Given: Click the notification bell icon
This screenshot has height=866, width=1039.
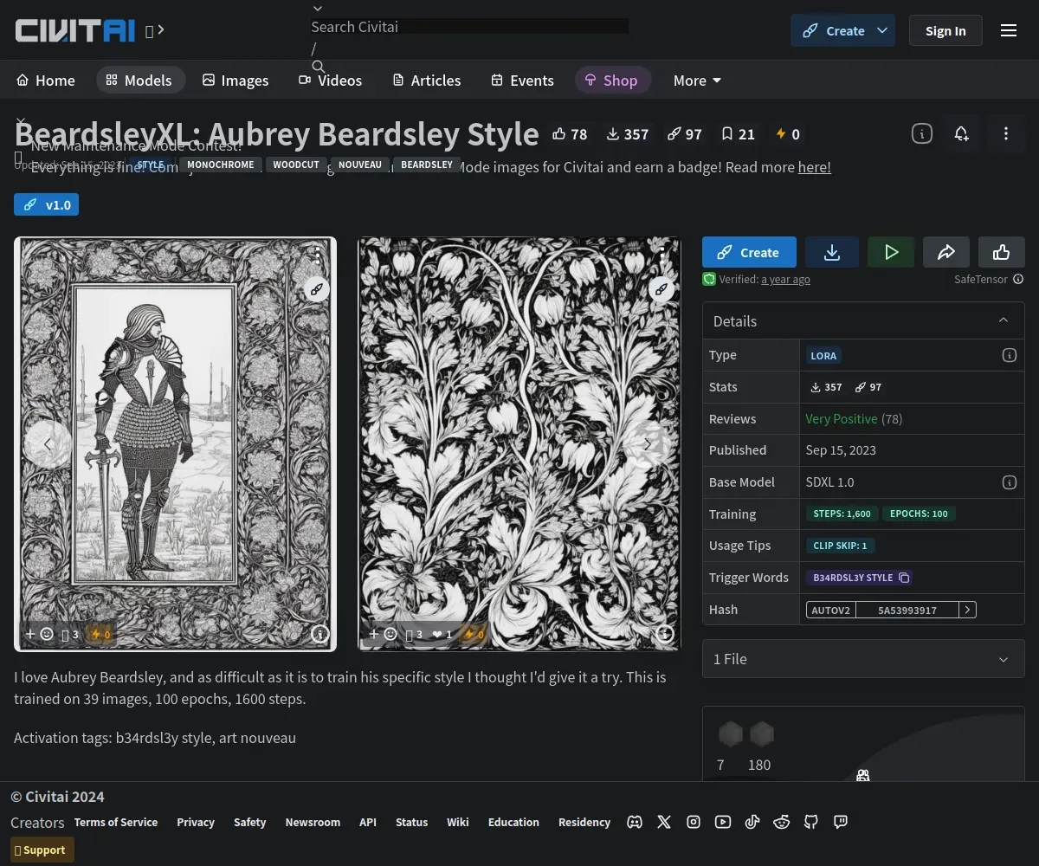Looking at the screenshot, I should 961,133.
